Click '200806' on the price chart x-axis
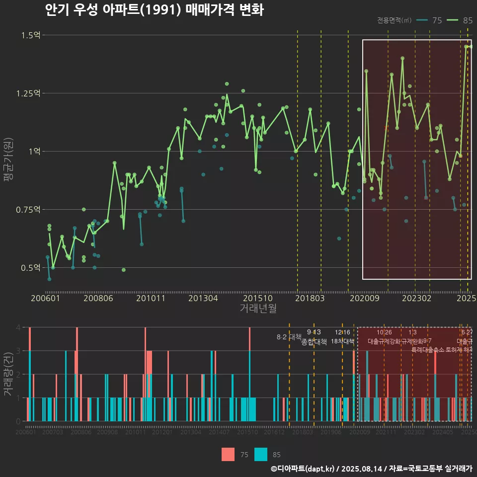 [98, 298]
